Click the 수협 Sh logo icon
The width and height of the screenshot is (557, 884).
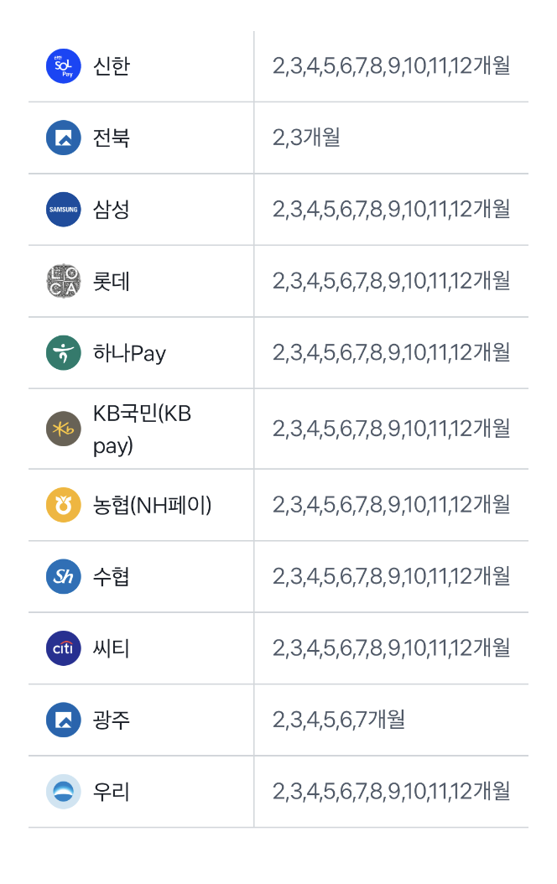coord(63,576)
